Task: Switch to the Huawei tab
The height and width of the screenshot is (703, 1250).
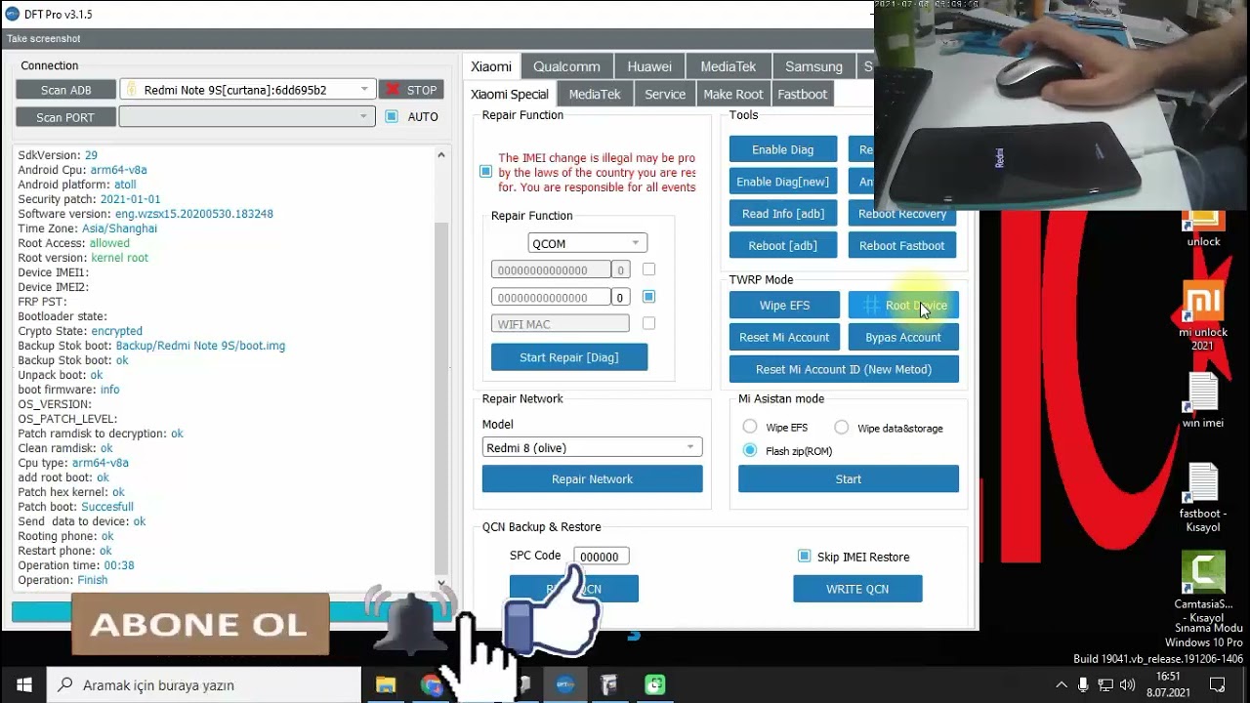Action: [649, 66]
